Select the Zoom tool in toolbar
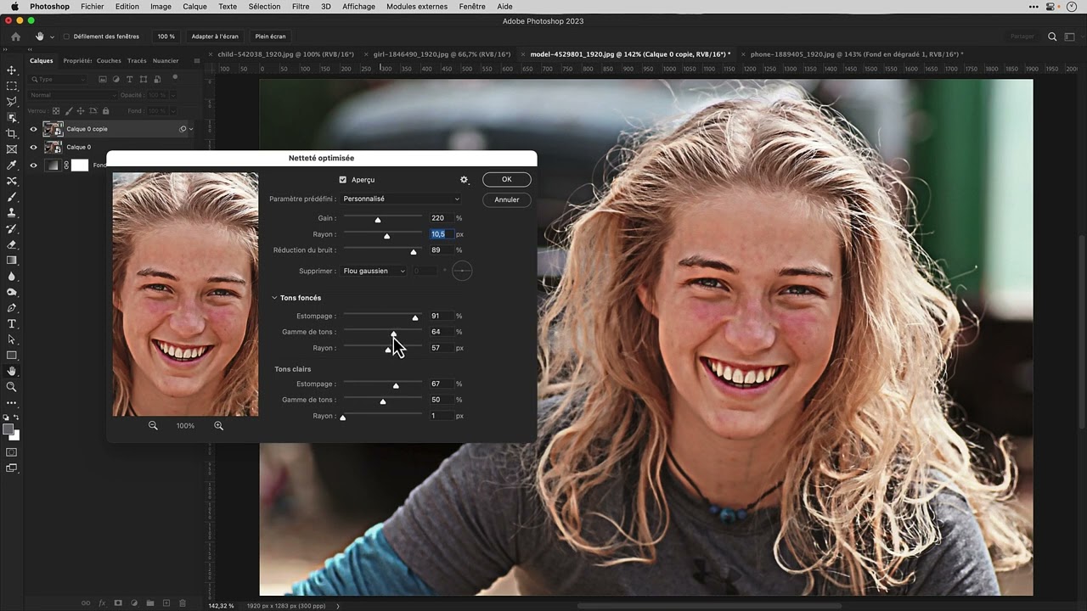The height and width of the screenshot is (611, 1087). pos(12,387)
